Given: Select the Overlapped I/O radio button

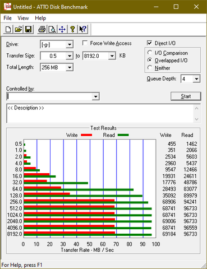Looking at the screenshot, I should tap(150, 60).
